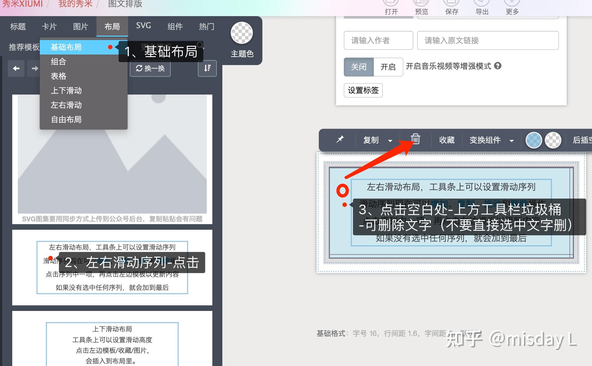Click the help question mark icon
Image resolution: width=592 pixels, height=366 pixels.
(x=498, y=66)
